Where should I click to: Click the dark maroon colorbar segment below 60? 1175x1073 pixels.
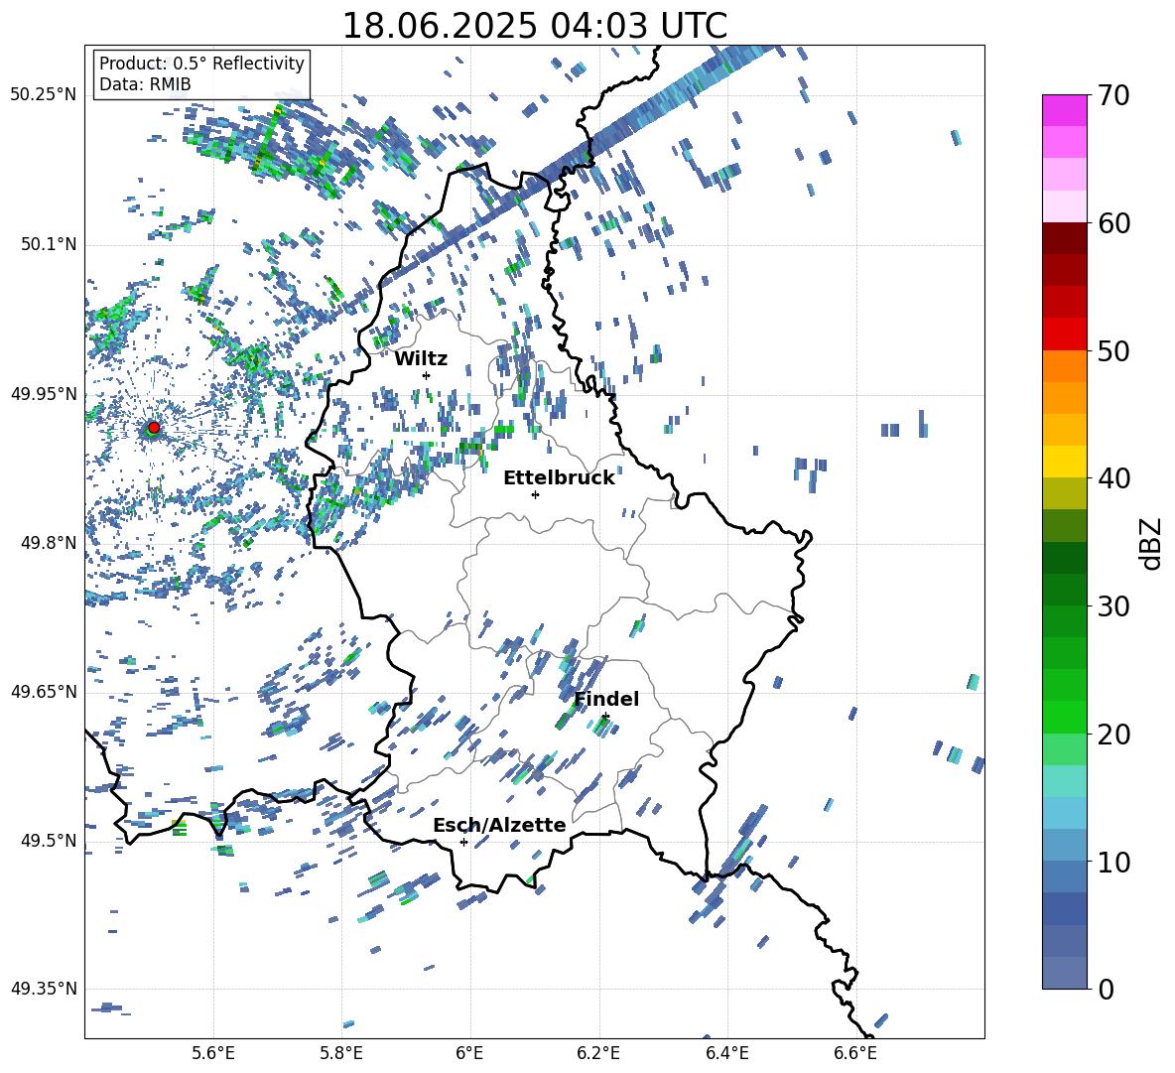[1064, 238]
